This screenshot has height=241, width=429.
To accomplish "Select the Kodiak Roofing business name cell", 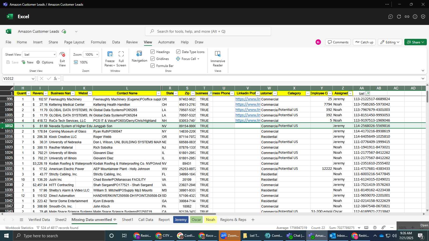I will point(71,163).
